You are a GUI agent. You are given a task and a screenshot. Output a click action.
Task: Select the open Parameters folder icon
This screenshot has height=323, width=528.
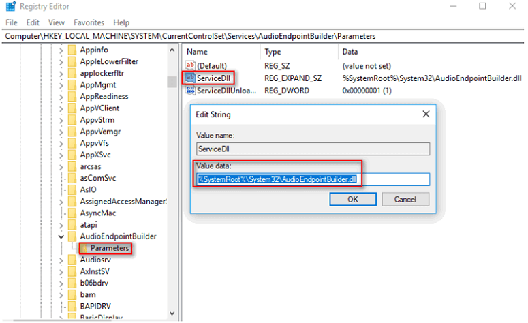pos(84,248)
